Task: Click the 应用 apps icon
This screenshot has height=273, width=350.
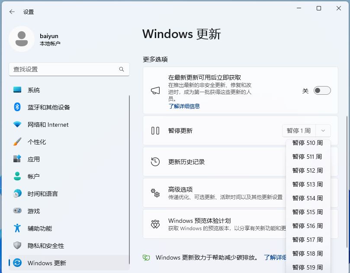Action: [x=17, y=159]
